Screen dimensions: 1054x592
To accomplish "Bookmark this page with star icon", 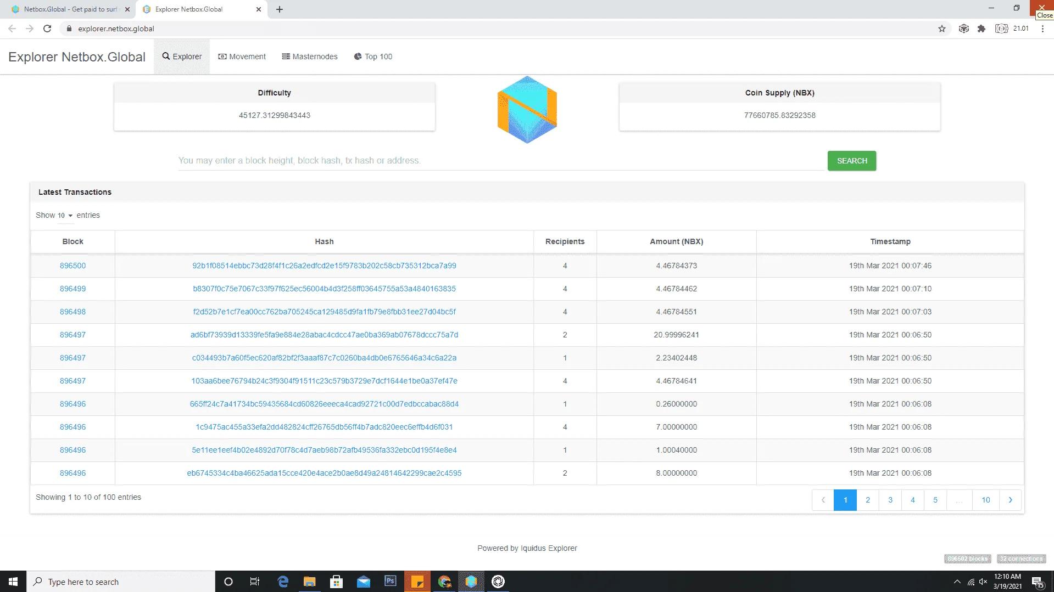I will (942, 29).
